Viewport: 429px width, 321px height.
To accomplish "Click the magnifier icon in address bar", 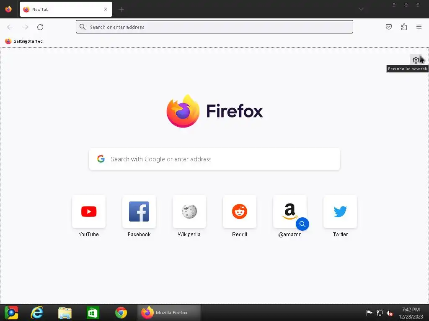I will 83,27.
